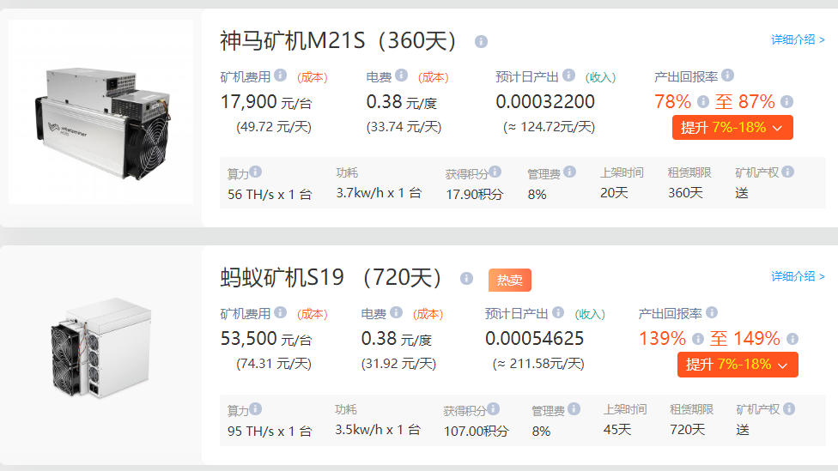Click info icon next to S19 电费
The image size is (838, 471).
tap(396, 312)
